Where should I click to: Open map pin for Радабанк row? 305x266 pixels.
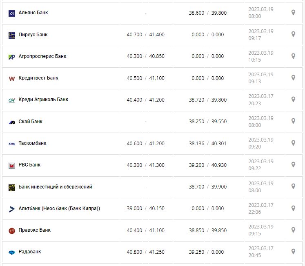click(293, 252)
